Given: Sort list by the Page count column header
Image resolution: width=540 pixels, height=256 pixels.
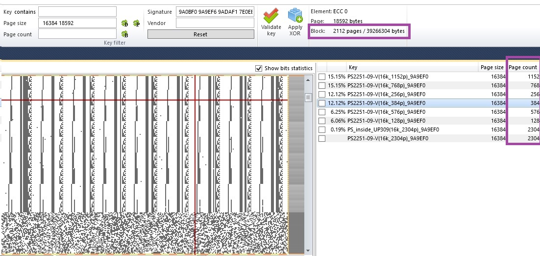Looking at the screenshot, I should pos(522,67).
